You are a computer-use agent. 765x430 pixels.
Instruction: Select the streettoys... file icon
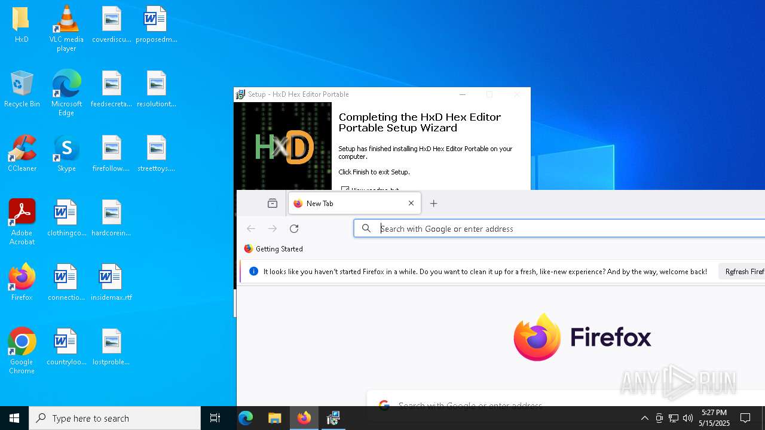[156, 153]
